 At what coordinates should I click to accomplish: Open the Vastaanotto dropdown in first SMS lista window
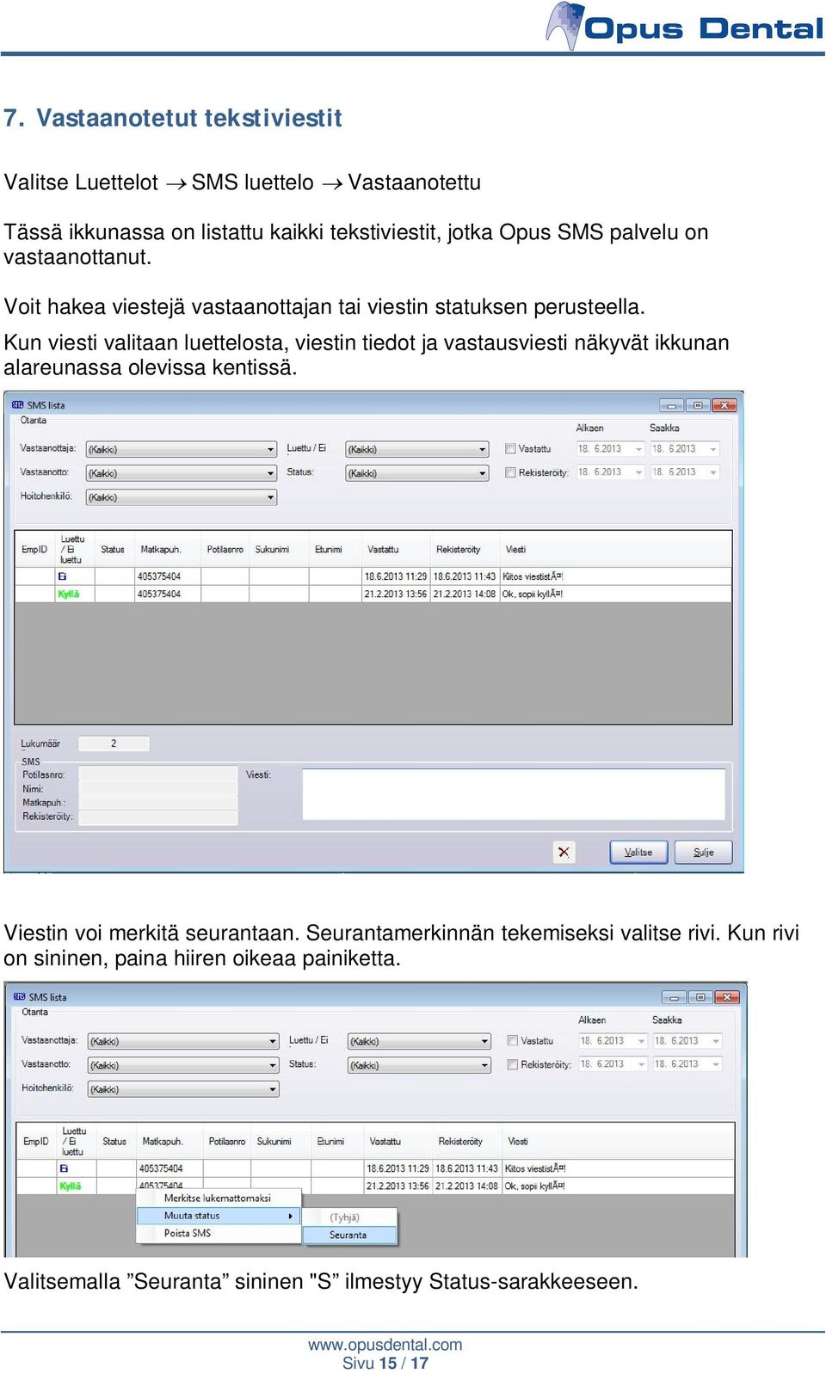click(x=182, y=473)
